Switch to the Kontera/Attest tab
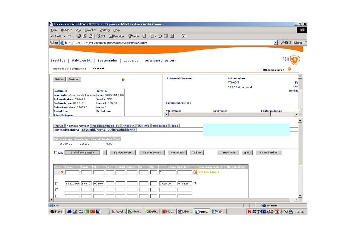Screen dimensions: 356x252 [78, 126]
